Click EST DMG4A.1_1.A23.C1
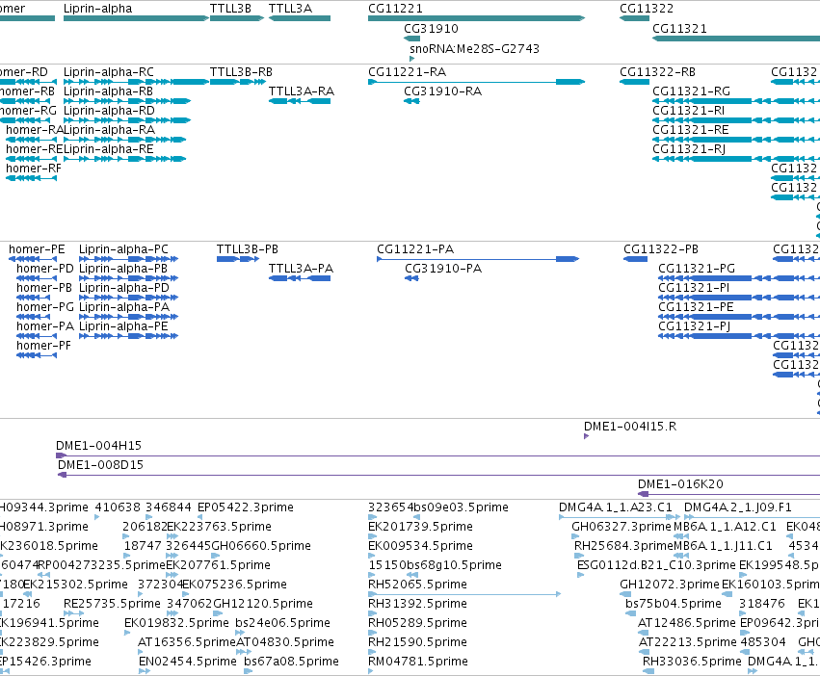The width and height of the screenshot is (820, 676). point(620,517)
